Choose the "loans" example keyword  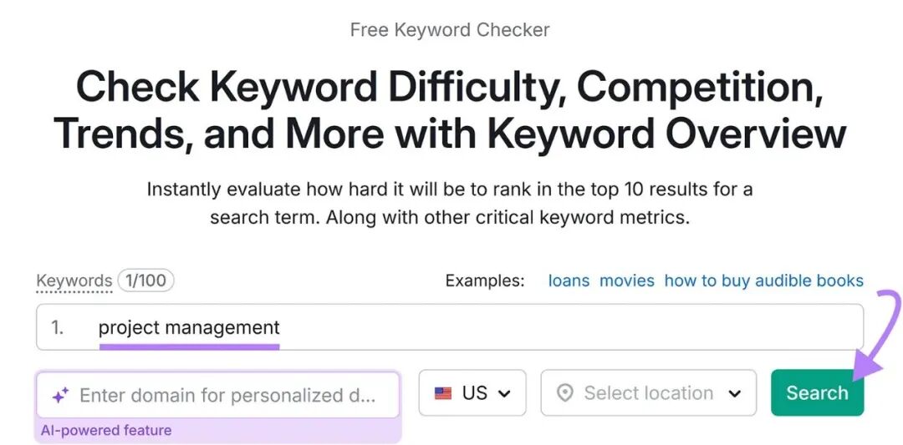point(569,281)
